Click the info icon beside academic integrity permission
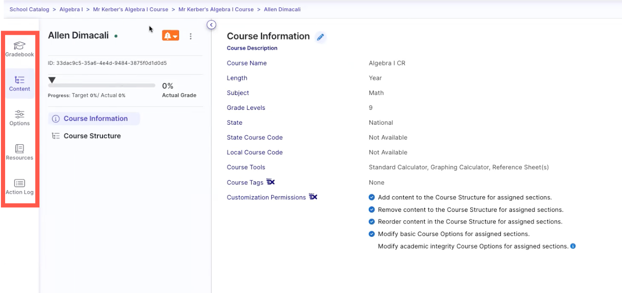This screenshot has width=622, height=293. pyautogui.click(x=572, y=246)
